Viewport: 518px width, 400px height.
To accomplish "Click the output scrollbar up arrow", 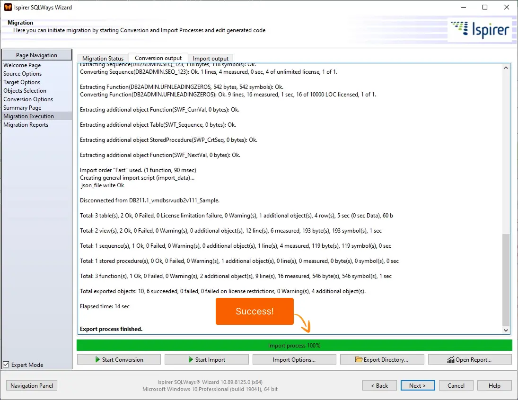I will pos(506,68).
